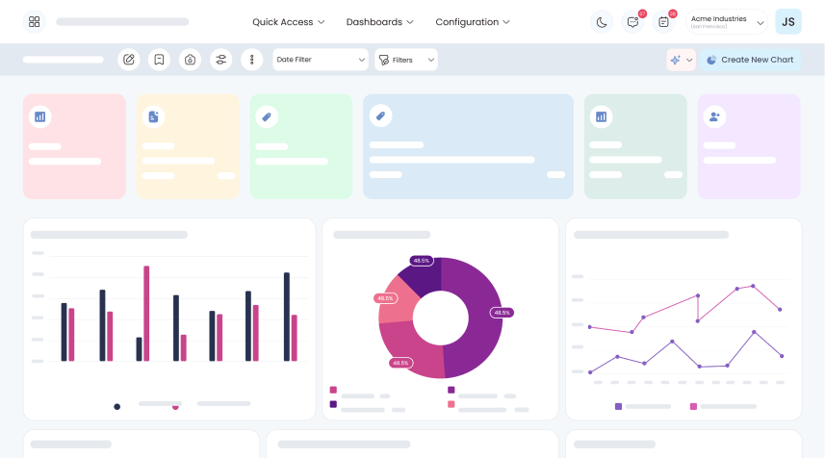Open the app grid menu icon

pos(35,21)
